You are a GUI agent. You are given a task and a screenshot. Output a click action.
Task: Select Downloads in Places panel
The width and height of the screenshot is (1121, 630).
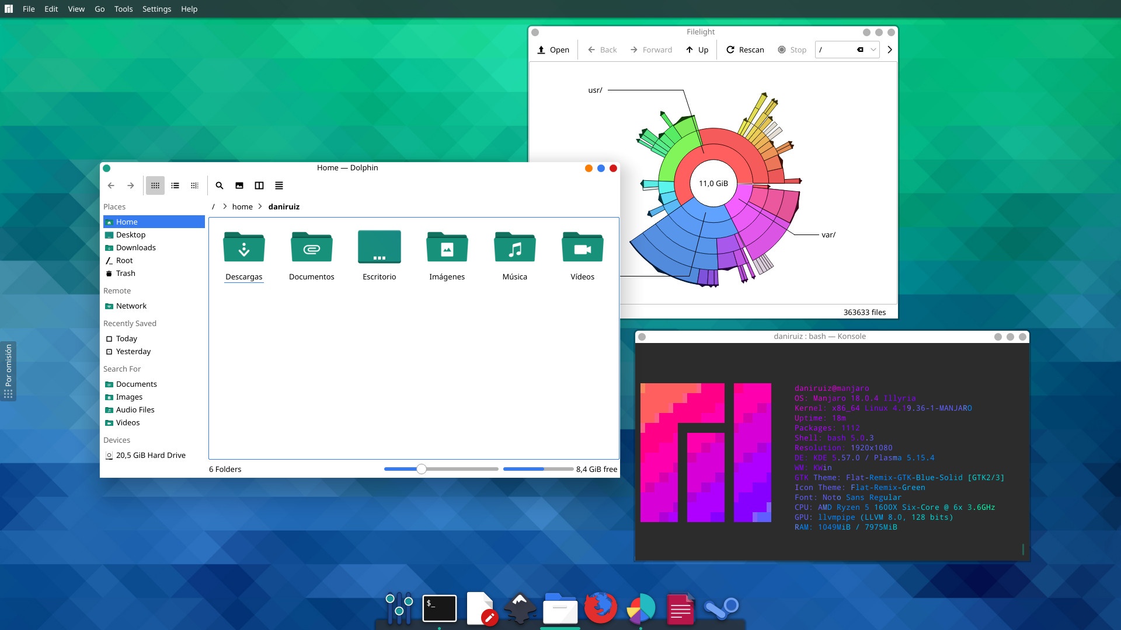pos(154,247)
